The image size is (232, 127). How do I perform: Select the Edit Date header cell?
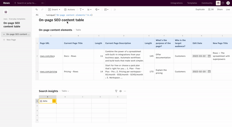point(202,43)
